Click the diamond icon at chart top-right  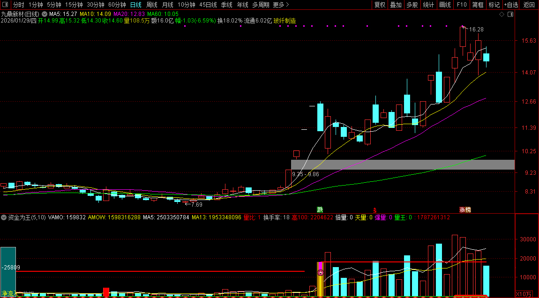coord(502,15)
